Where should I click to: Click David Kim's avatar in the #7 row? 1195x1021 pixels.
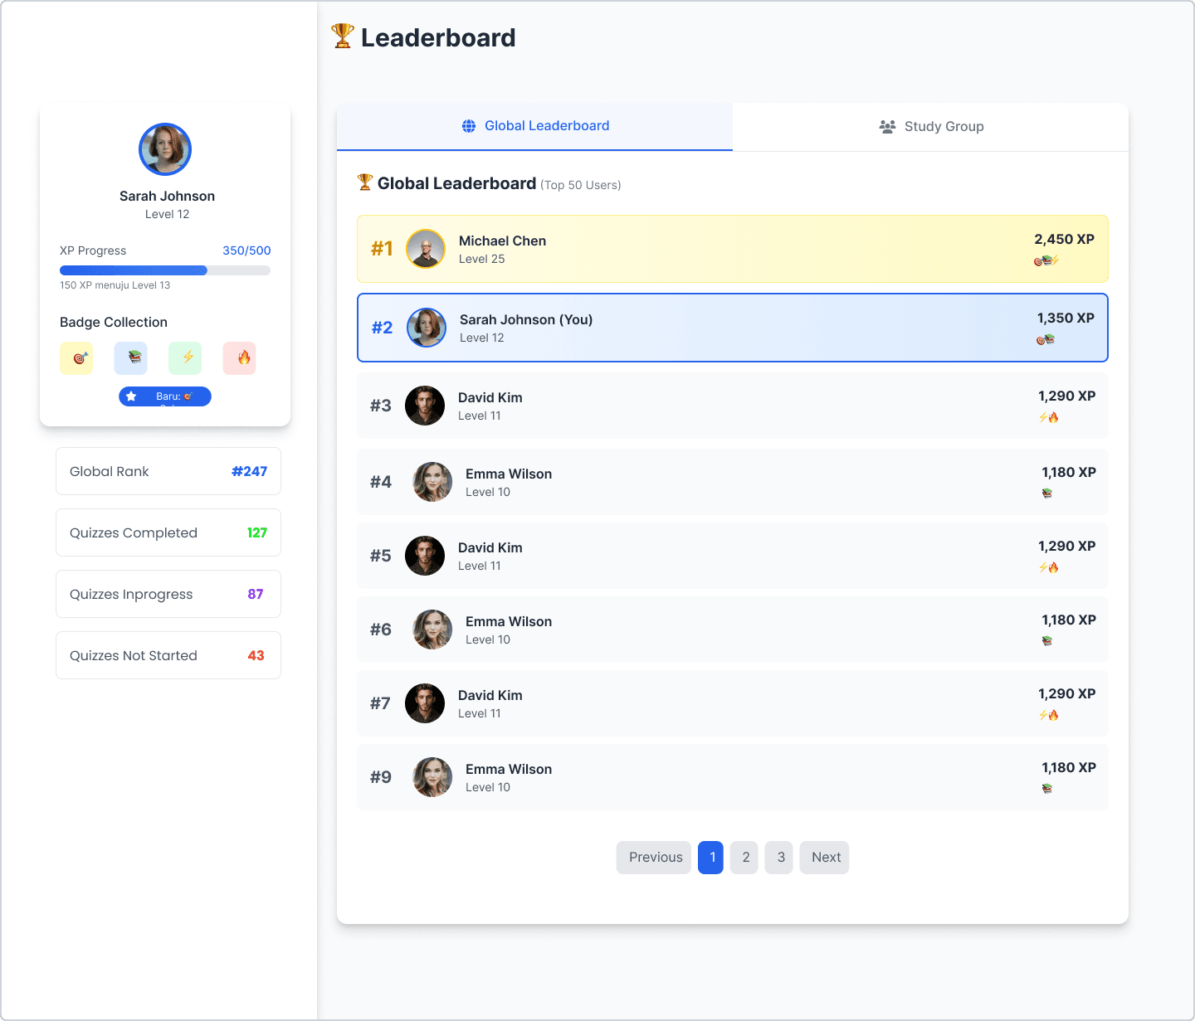(425, 703)
